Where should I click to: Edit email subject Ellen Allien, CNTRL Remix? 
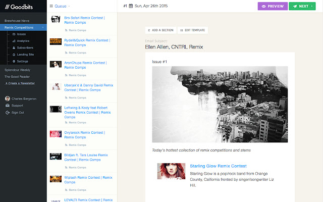pyautogui.click(x=174, y=47)
